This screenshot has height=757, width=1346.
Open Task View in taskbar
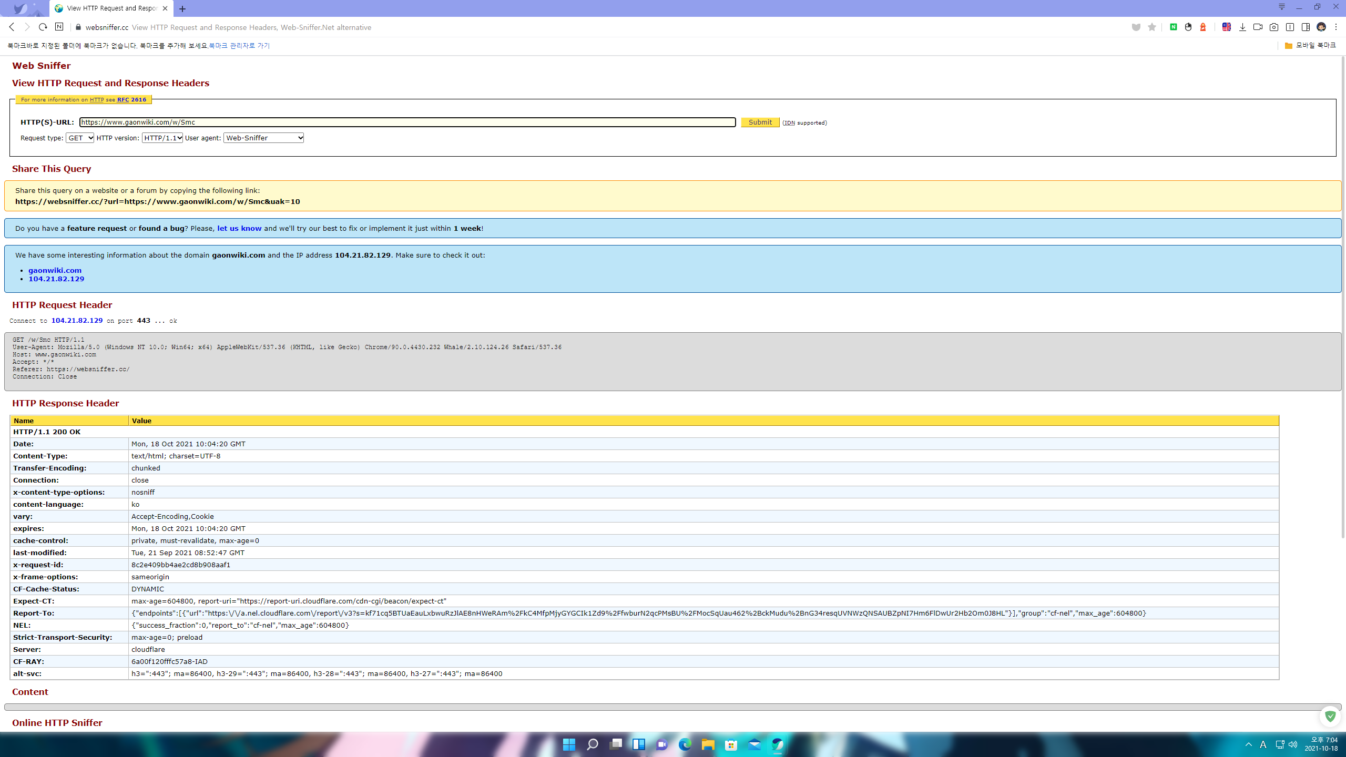(616, 744)
